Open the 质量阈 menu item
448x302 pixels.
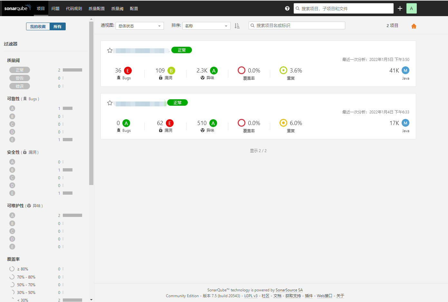click(x=117, y=8)
